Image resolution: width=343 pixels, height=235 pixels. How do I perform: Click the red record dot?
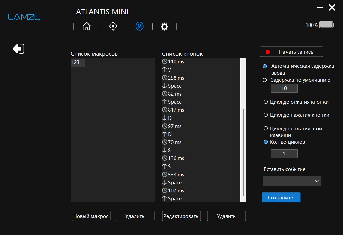268,52
